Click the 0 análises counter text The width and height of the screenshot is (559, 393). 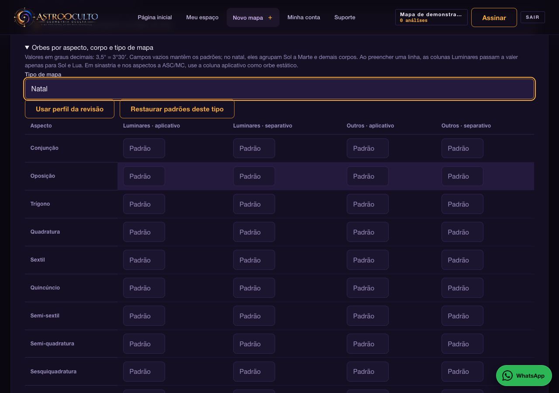pos(414,21)
